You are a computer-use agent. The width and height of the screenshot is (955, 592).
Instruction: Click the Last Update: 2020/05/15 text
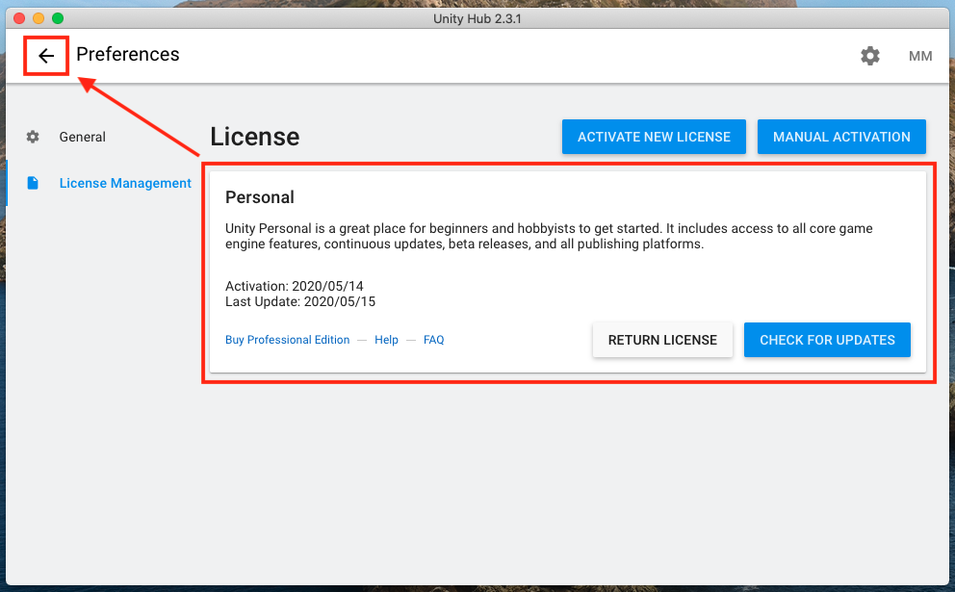tap(300, 301)
